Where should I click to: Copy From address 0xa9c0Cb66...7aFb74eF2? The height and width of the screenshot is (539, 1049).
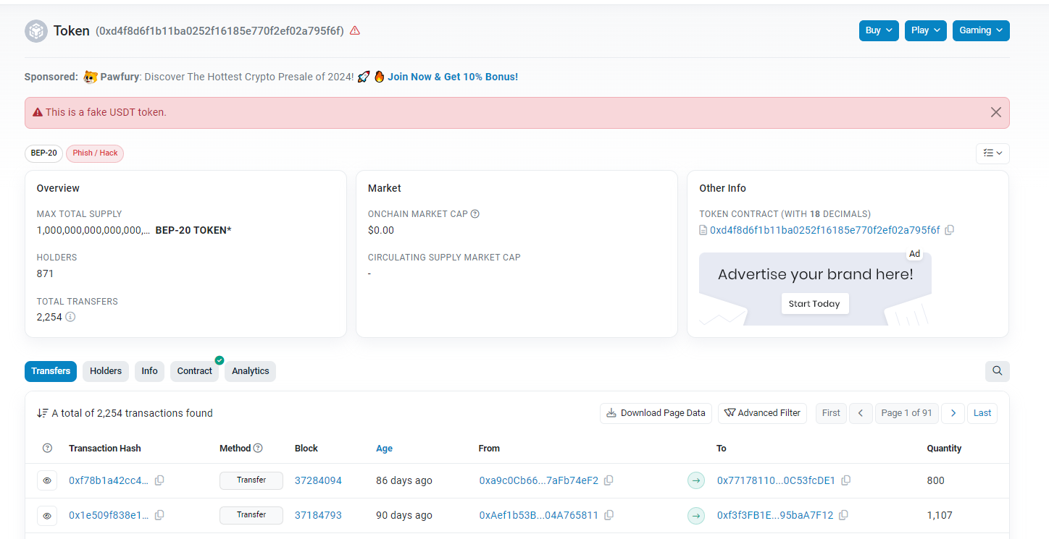(609, 480)
